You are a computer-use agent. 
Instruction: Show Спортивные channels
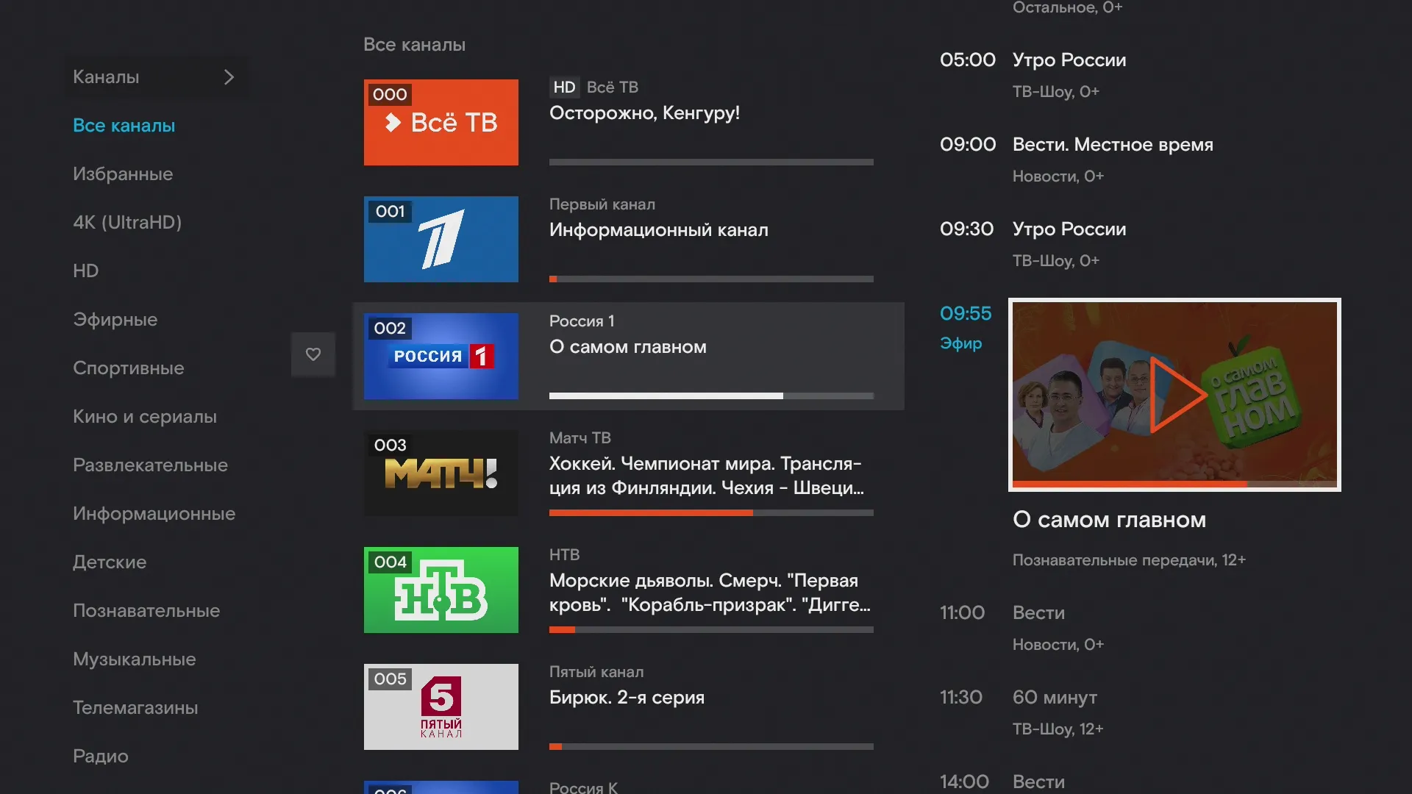point(128,368)
